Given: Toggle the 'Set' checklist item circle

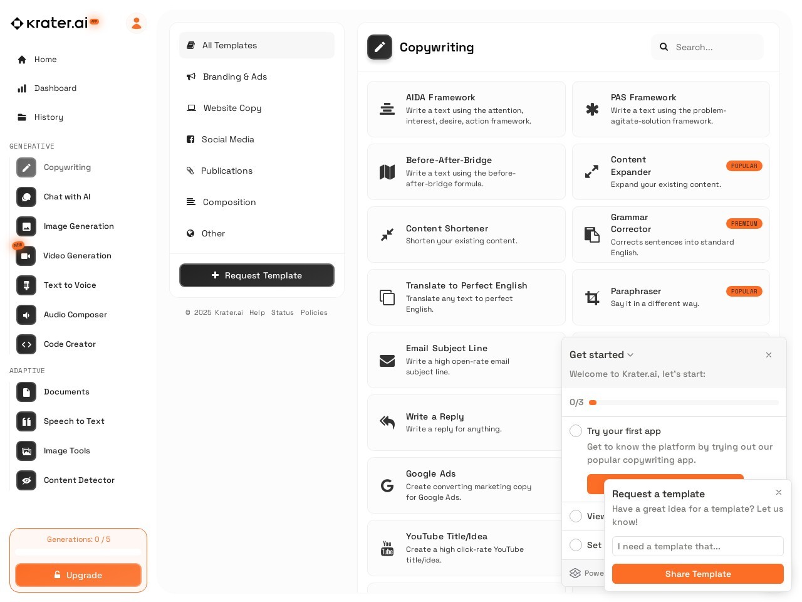Looking at the screenshot, I should [x=576, y=545].
